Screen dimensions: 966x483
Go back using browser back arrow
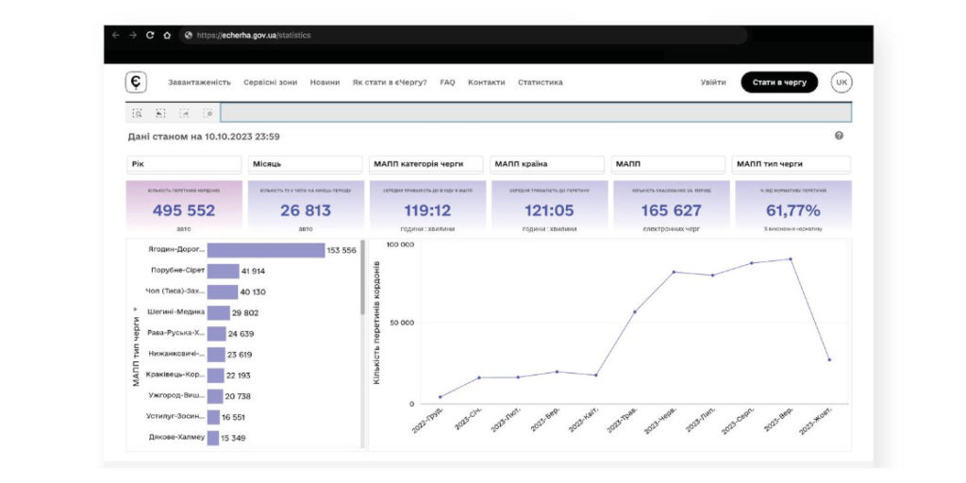(116, 35)
